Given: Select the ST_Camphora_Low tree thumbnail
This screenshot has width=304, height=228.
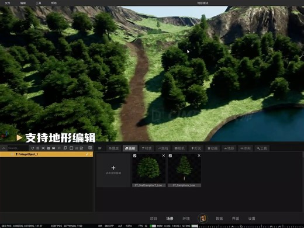Looking at the screenshot, I should coord(184,168).
